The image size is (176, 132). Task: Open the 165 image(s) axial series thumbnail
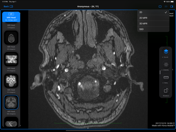[11, 102]
